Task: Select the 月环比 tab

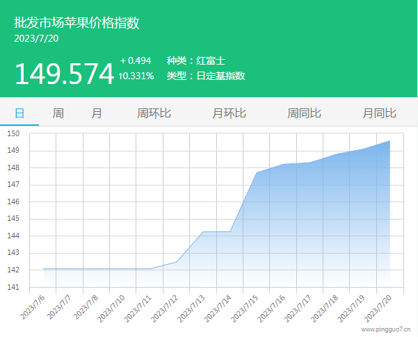Action: (229, 113)
